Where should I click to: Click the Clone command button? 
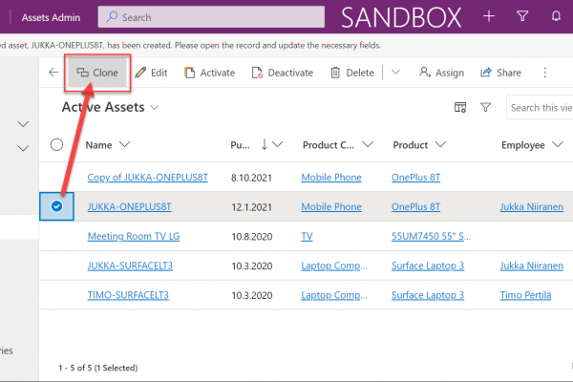[x=97, y=73]
